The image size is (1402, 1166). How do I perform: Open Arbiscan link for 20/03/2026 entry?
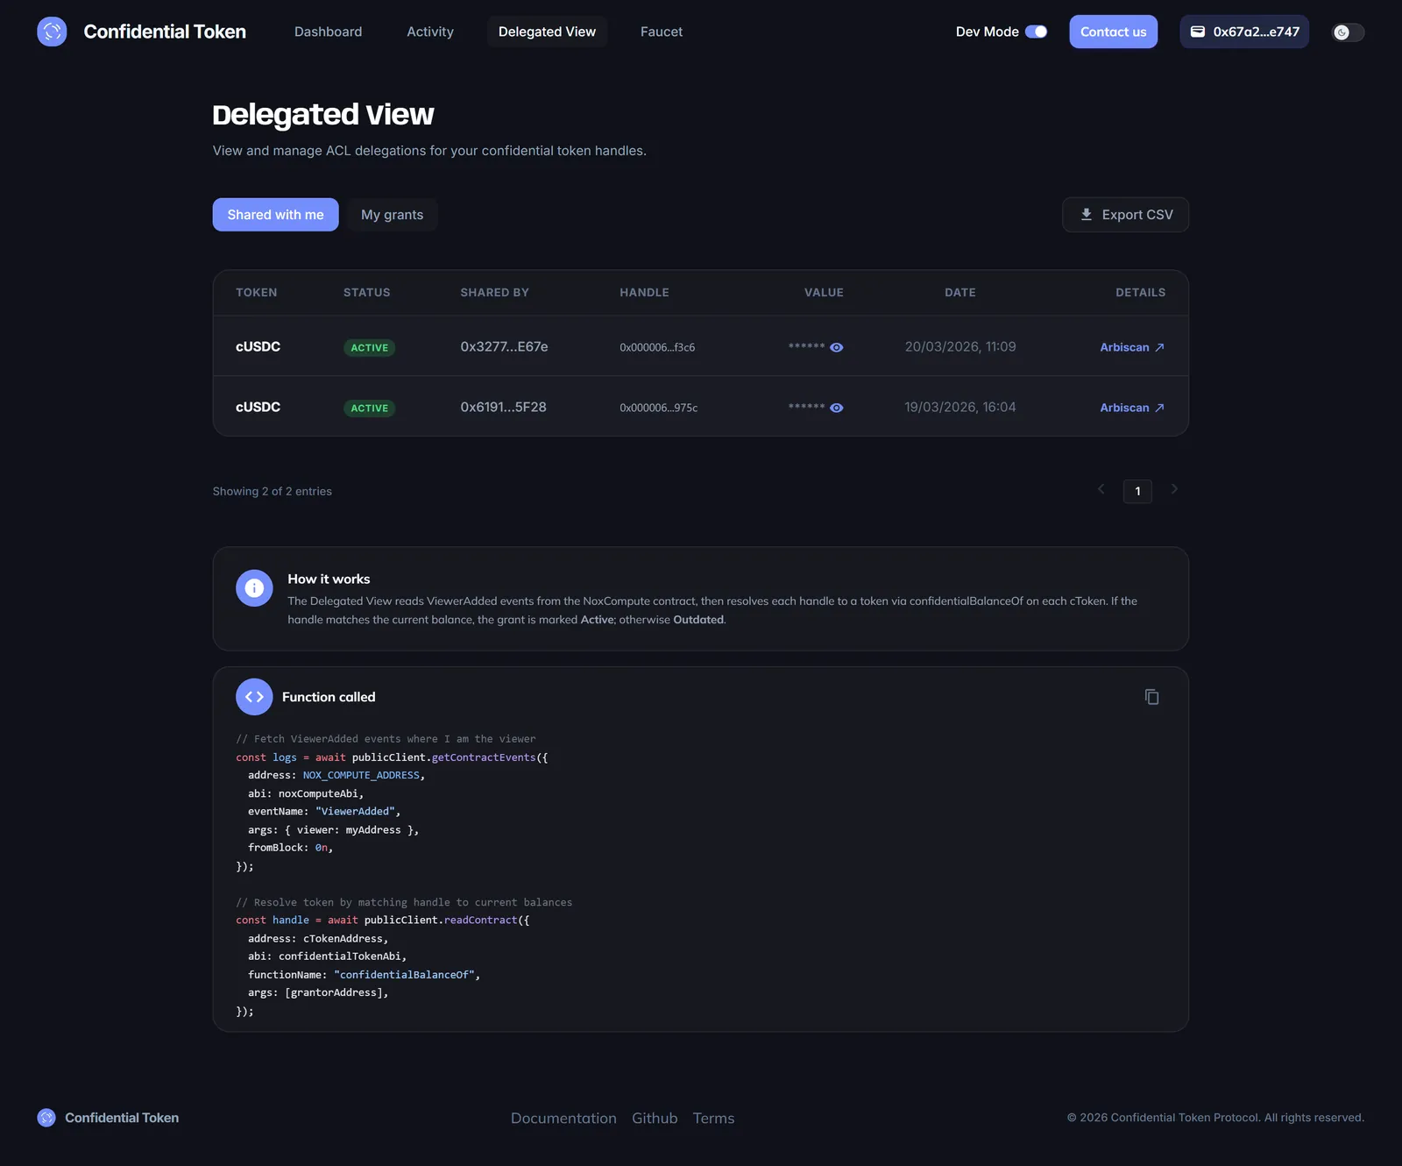tap(1132, 348)
